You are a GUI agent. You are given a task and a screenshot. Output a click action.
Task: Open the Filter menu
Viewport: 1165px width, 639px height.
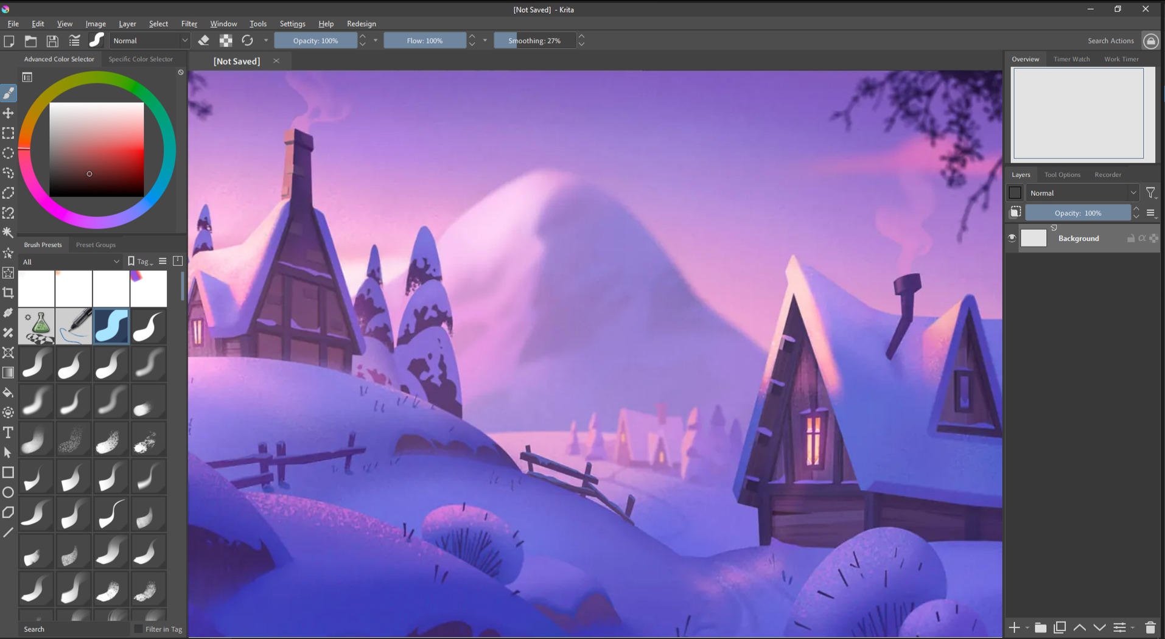[x=189, y=24]
